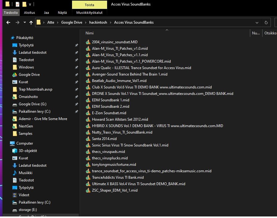
Task: Open pinned Google Drive folder in sidebar
Action: pos(29,75)
